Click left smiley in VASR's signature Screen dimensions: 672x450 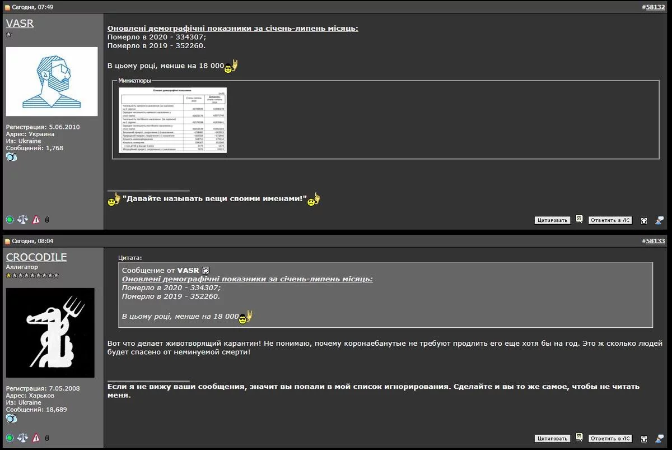pyautogui.click(x=114, y=200)
